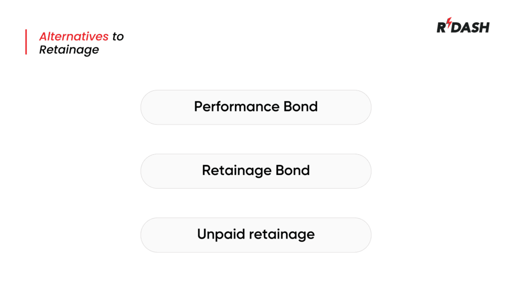The height and width of the screenshot is (307, 512).
Task: Click the word Bond in the Retainage Bond pill
Action: (292, 170)
